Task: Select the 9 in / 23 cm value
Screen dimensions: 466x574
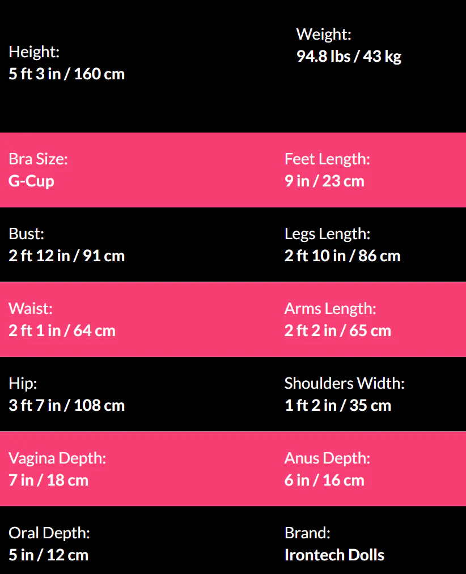Action: (x=324, y=181)
